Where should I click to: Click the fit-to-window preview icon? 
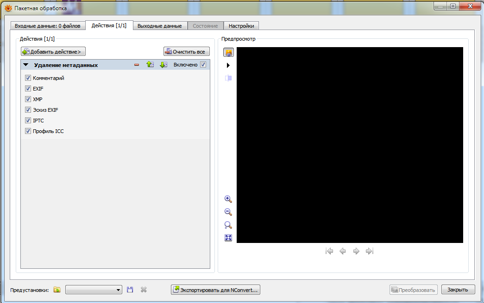click(228, 238)
